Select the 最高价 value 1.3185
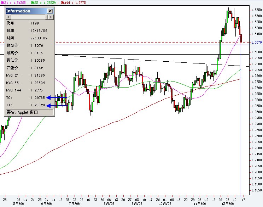The height and width of the screenshot is (207, 263). point(37,53)
